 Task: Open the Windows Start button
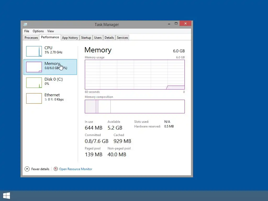point(7,196)
